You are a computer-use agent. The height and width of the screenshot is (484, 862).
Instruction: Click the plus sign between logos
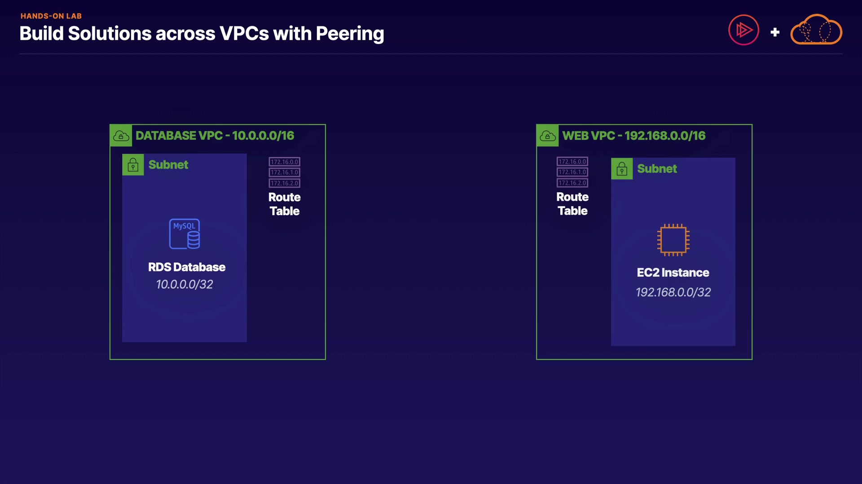tap(775, 32)
